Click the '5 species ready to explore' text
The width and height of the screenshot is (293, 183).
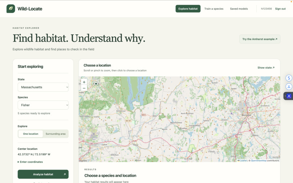pos(34,113)
